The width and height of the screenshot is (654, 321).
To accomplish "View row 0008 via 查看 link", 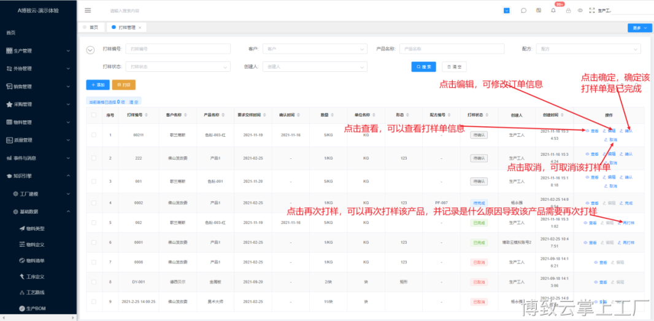I will 601,263.
